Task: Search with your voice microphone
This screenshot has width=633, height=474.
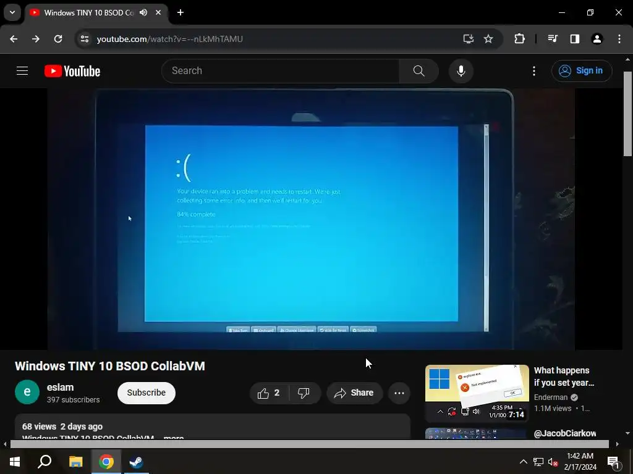Action: [461, 71]
